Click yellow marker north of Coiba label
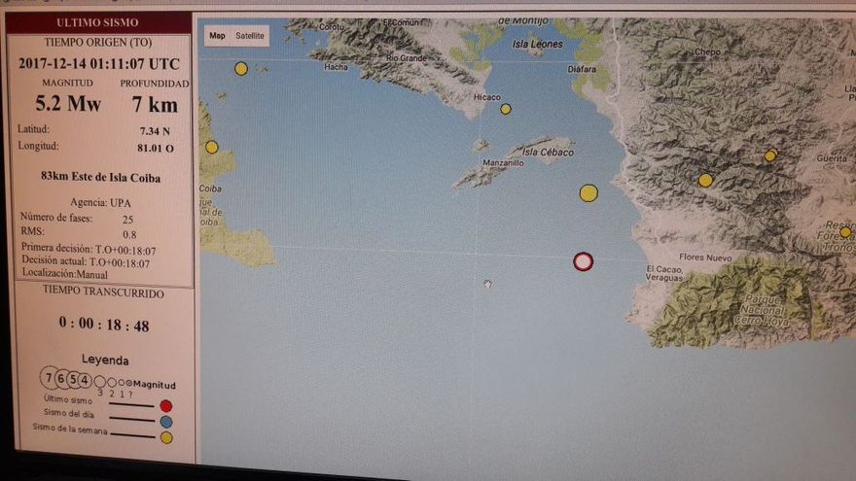Image resolution: width=856 pixels, height=481 pixels. [211, 147]
